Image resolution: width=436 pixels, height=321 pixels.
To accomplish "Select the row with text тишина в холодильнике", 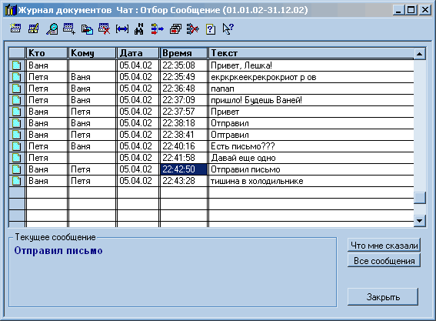I will click(x=211, y=181).
